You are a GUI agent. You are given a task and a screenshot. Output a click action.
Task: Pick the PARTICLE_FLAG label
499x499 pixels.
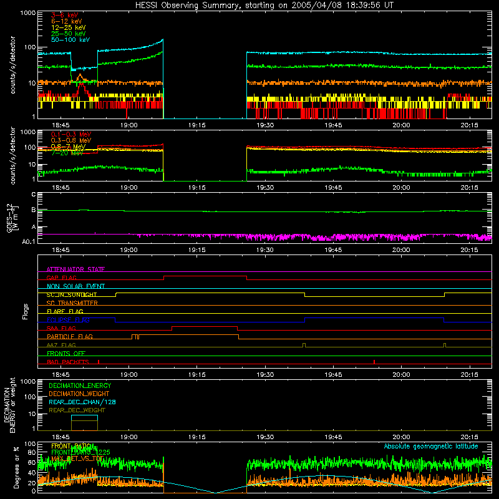point(70,337)
